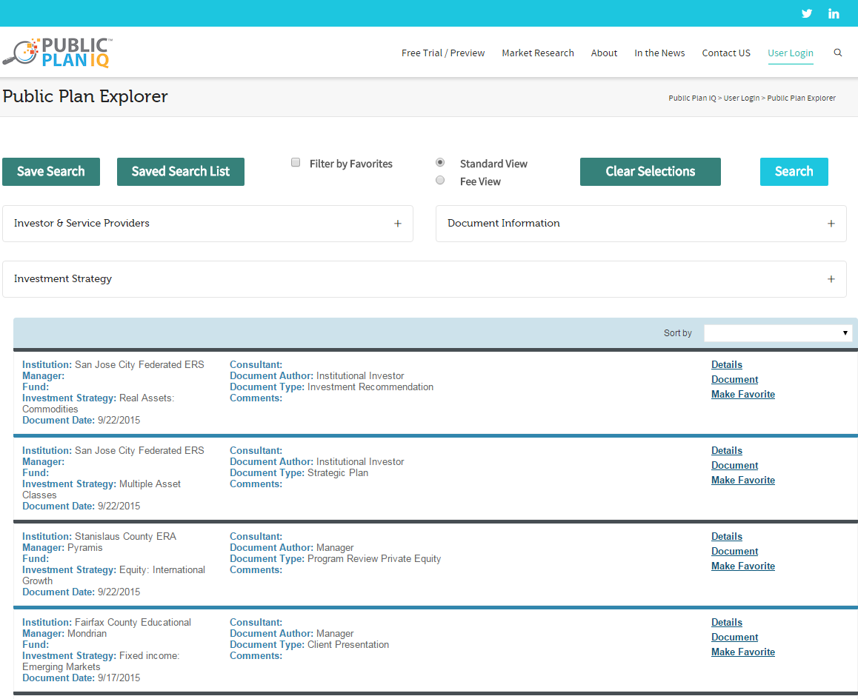
Task: Expand the Document Information panel
Action: tap(641, 224)
